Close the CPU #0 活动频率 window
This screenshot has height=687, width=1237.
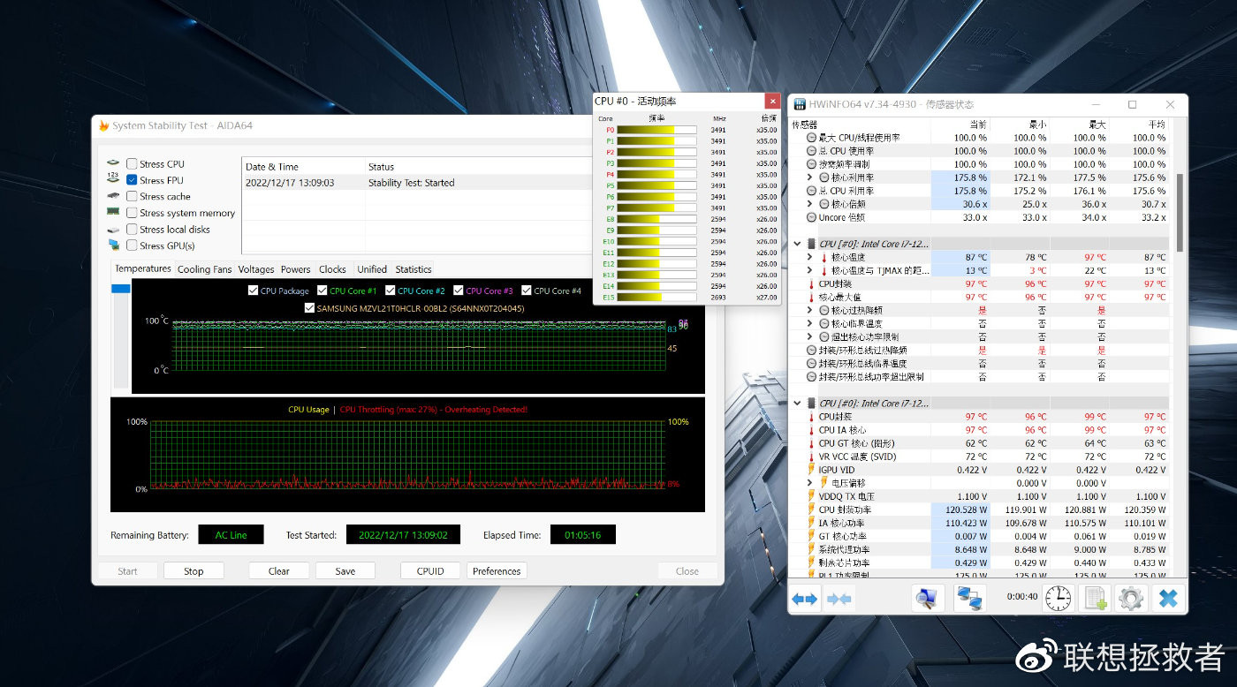pos(772,102)
